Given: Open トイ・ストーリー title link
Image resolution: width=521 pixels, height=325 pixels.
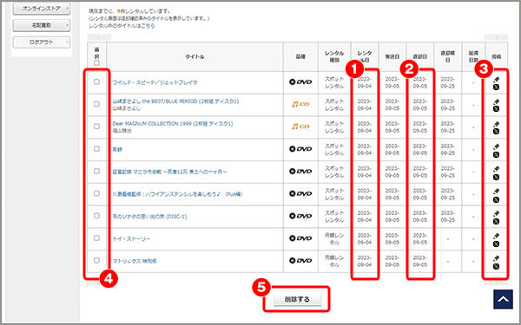Looking at the screenshot, I should pyautogui.click(x=132, y=239).
